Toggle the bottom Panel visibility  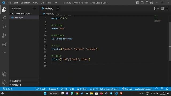tap(142, 3)
